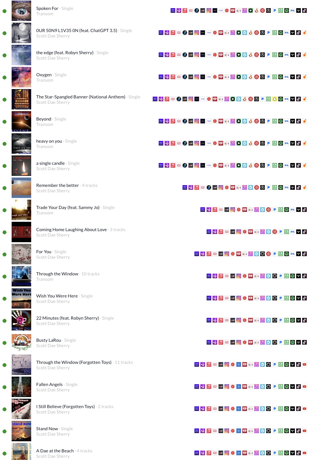The image size is (309, 460).
Task: Click the I Still Believe cover thumbnail
Action: tap(21, 409)
